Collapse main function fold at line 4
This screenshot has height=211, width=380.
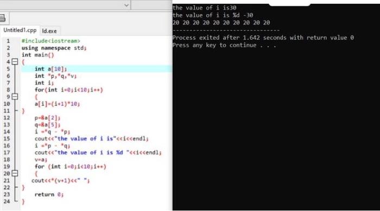15,62
